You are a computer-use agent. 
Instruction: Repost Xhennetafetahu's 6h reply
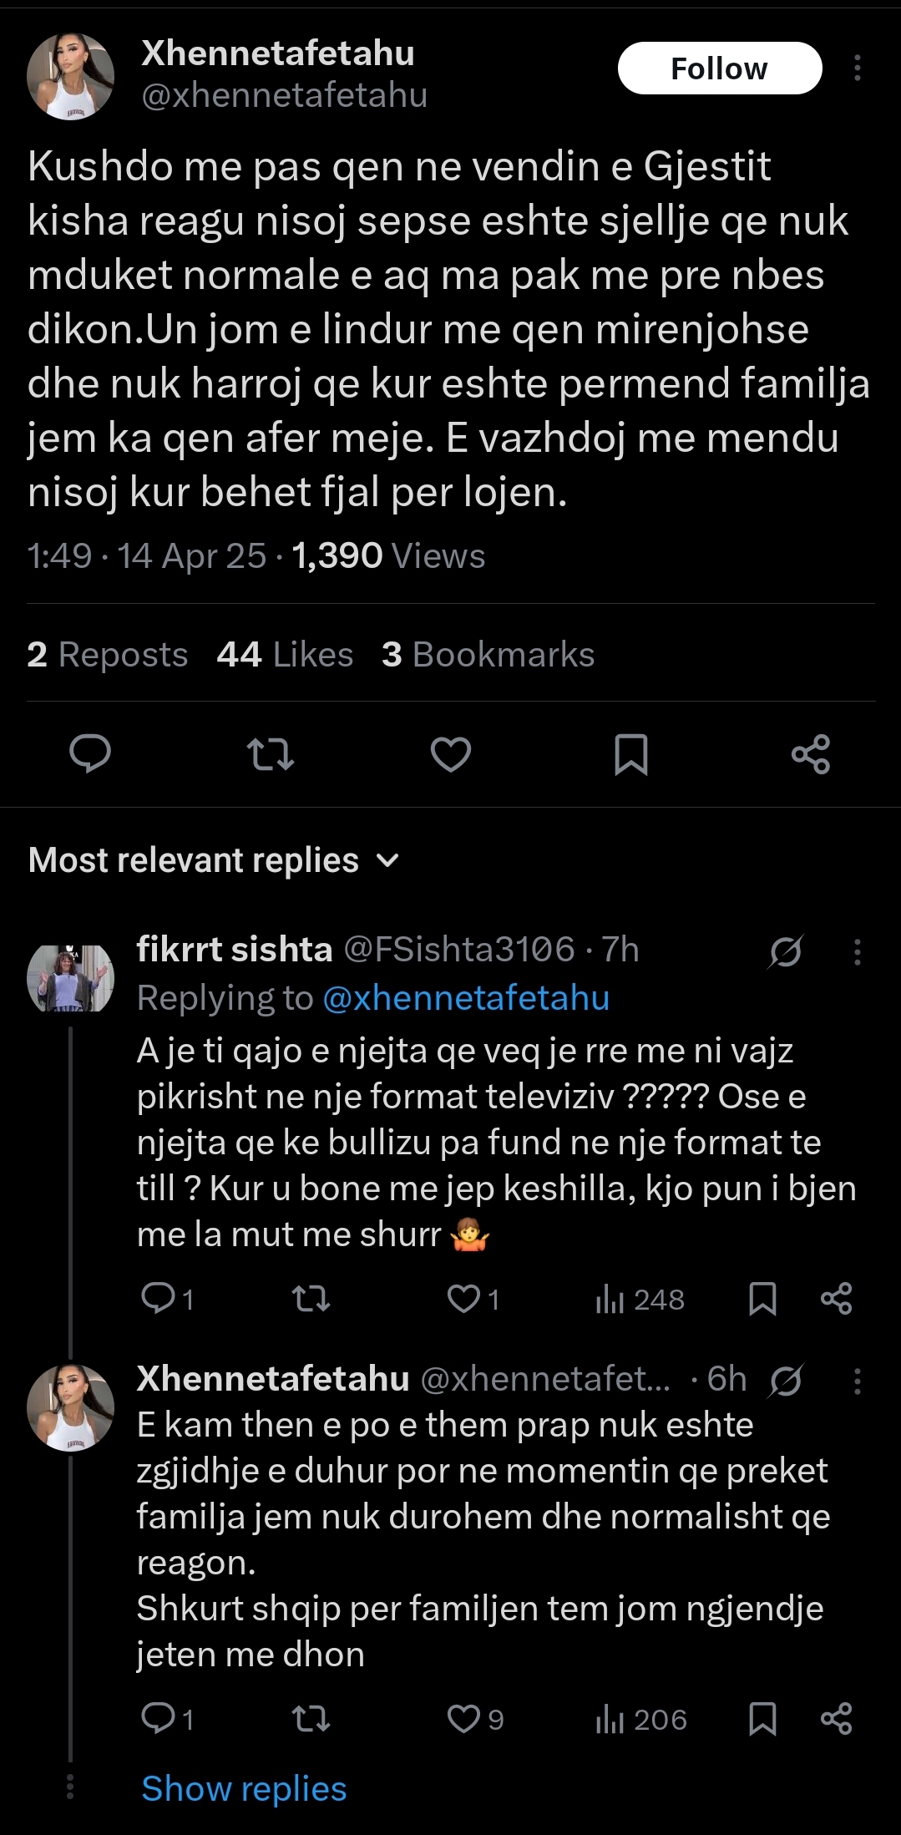tap(311, 1718)
